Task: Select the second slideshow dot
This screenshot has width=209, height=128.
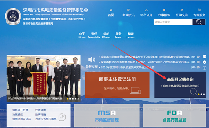Action: (x=70, y=99)
